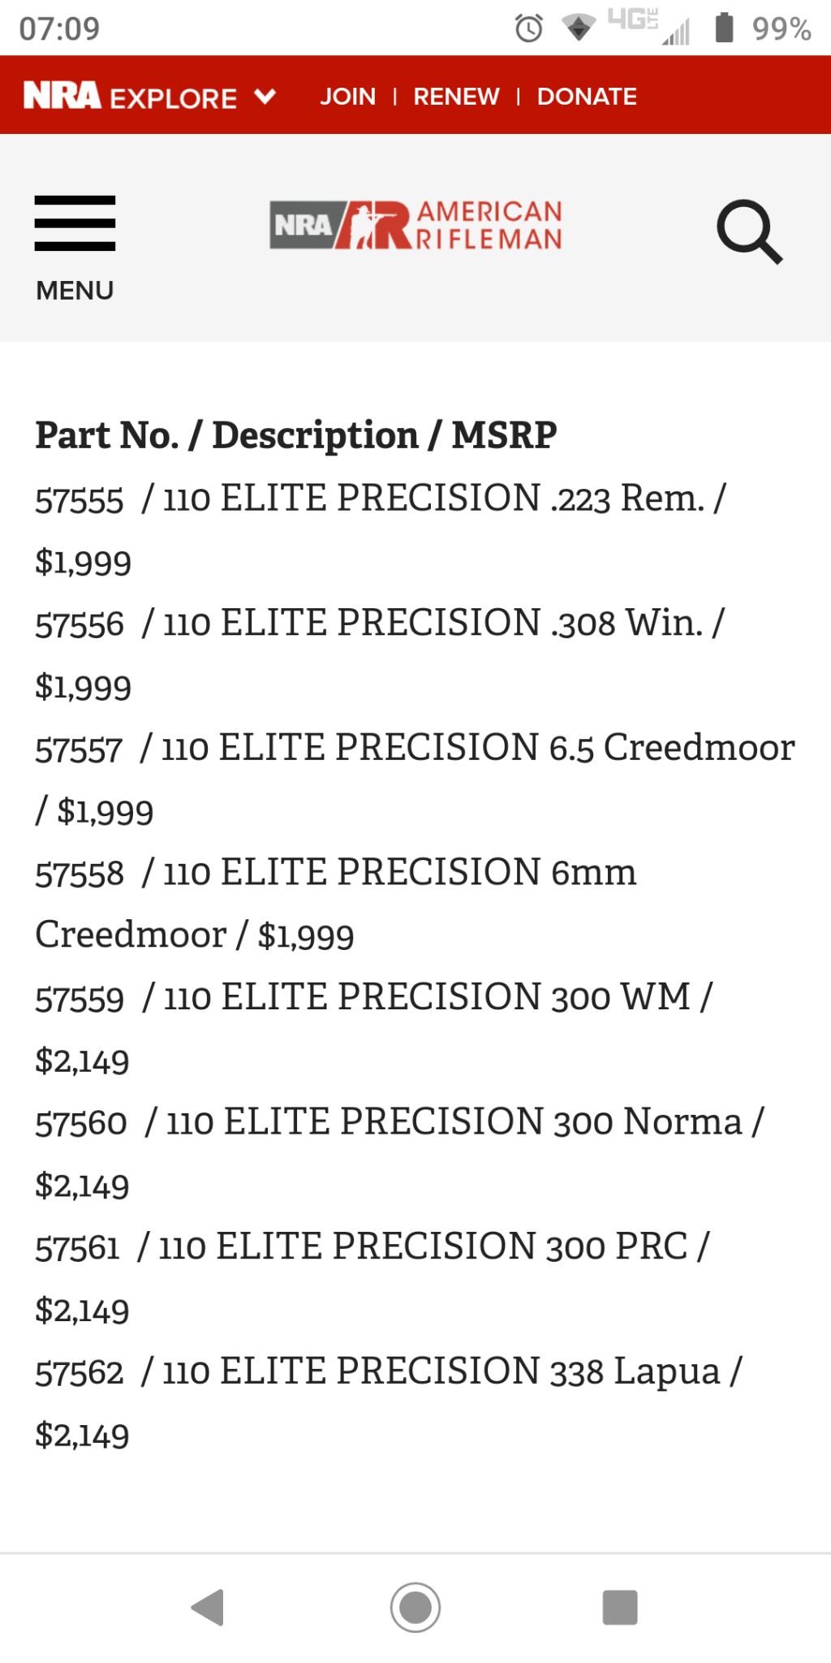Tap the 57560 300 Norma row
The width and height of the screenshot is (831, 1663).
[400, 1153]
